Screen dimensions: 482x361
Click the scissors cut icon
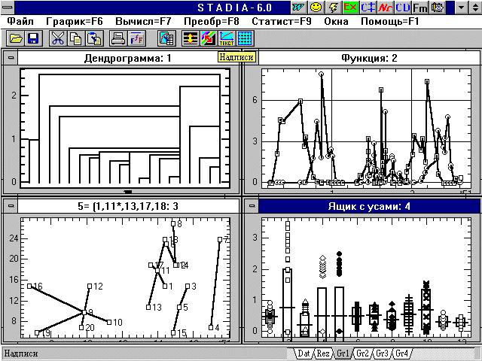point(58,38)
